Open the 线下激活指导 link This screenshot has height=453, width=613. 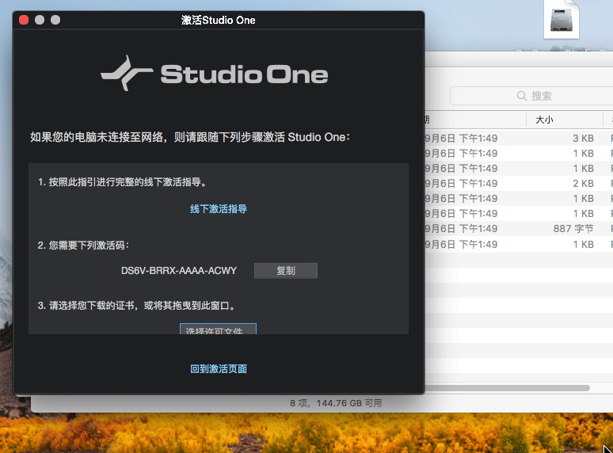pos(218,209)
